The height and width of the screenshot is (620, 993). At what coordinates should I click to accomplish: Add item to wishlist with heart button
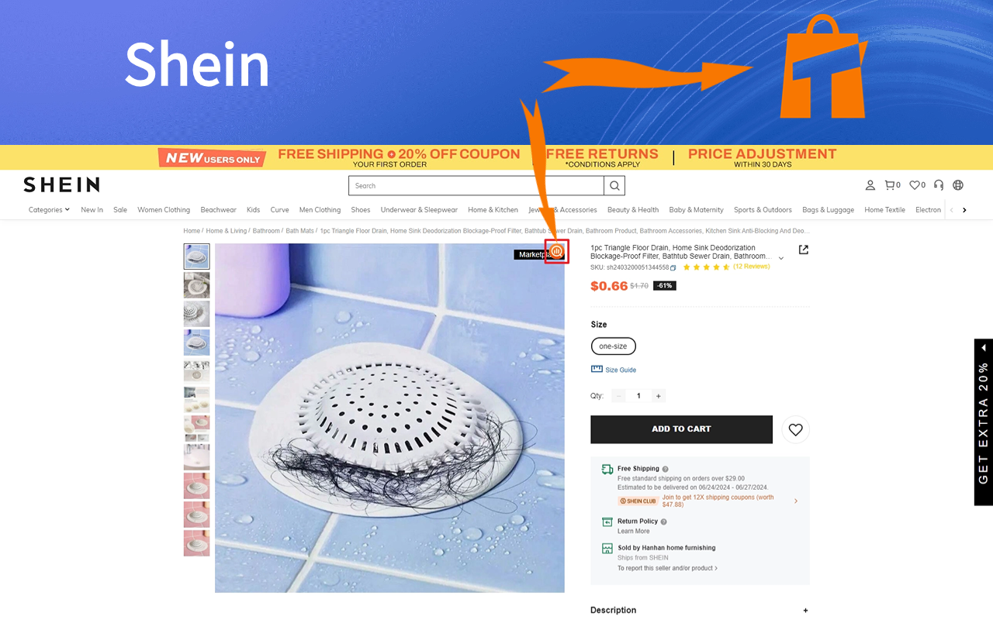click(x=795, y=429)
